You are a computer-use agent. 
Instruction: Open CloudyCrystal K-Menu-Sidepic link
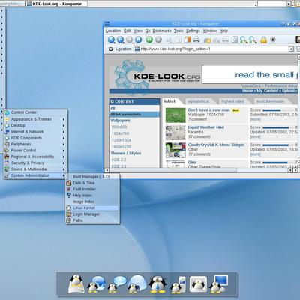(x=216, y=145)
